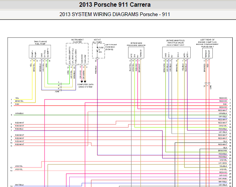
Task: Select the "TANK FLANGE FUEL PUMP" component label
Action: click(x=40, y=43)
